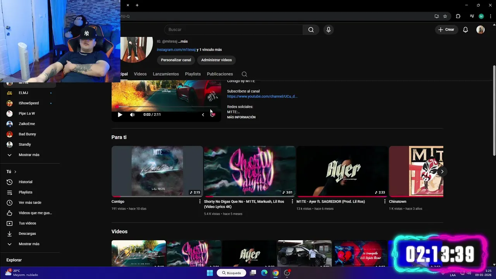The image size is (496, 279).
Task: Open the youtube.com/channel link in description
Action: (262, 96)
